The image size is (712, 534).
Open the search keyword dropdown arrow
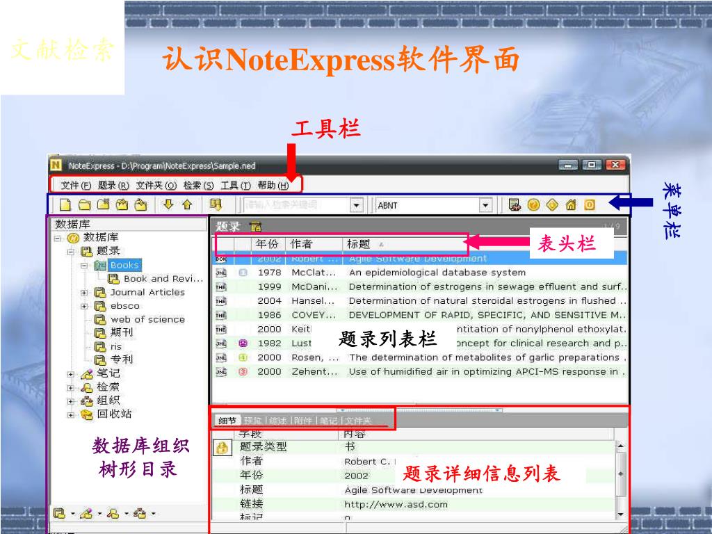357,205
